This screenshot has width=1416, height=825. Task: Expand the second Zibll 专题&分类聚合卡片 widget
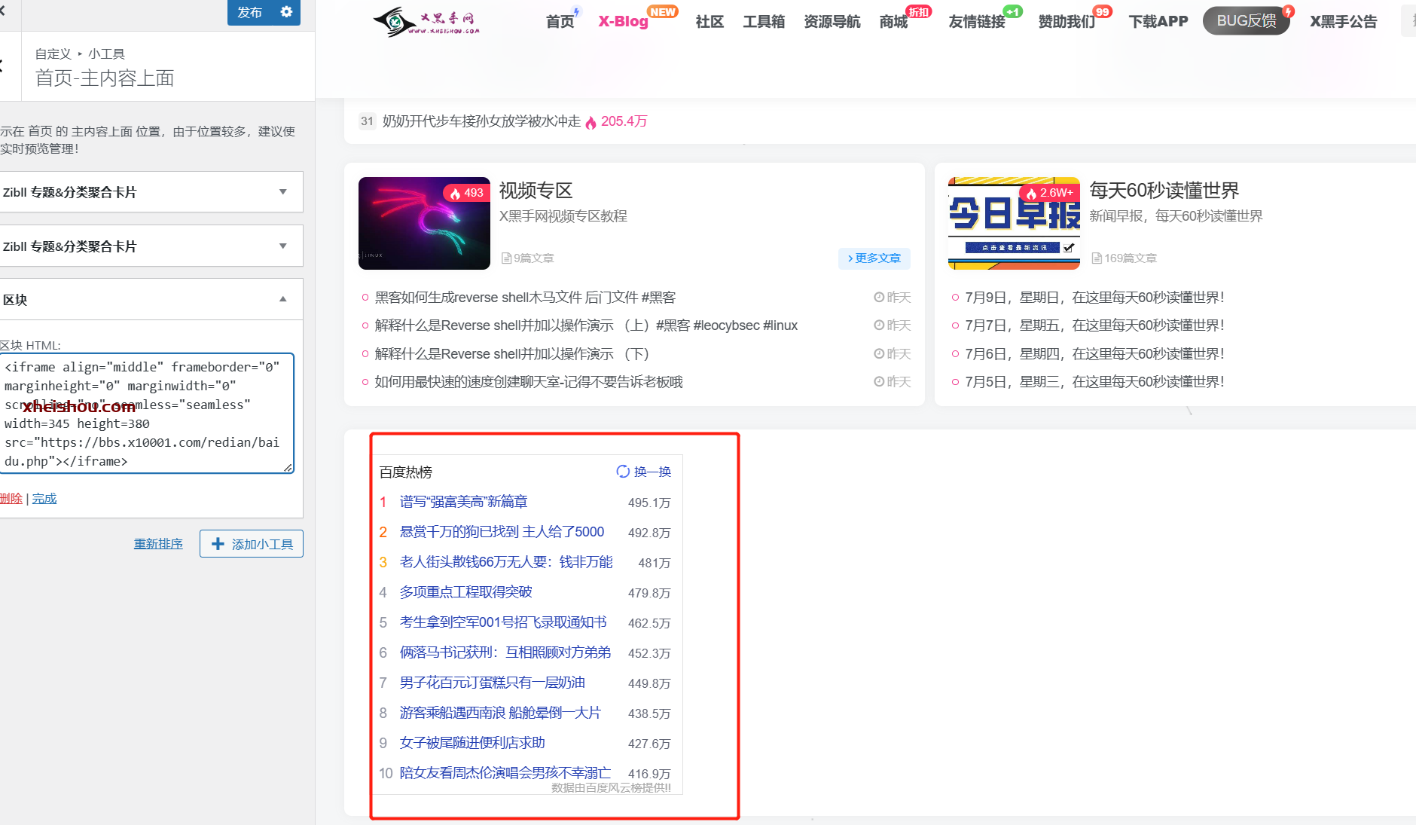[151, 246]
